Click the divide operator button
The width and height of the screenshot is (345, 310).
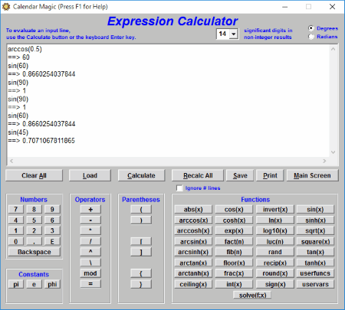pyautogui.click(x=90, y=241)
